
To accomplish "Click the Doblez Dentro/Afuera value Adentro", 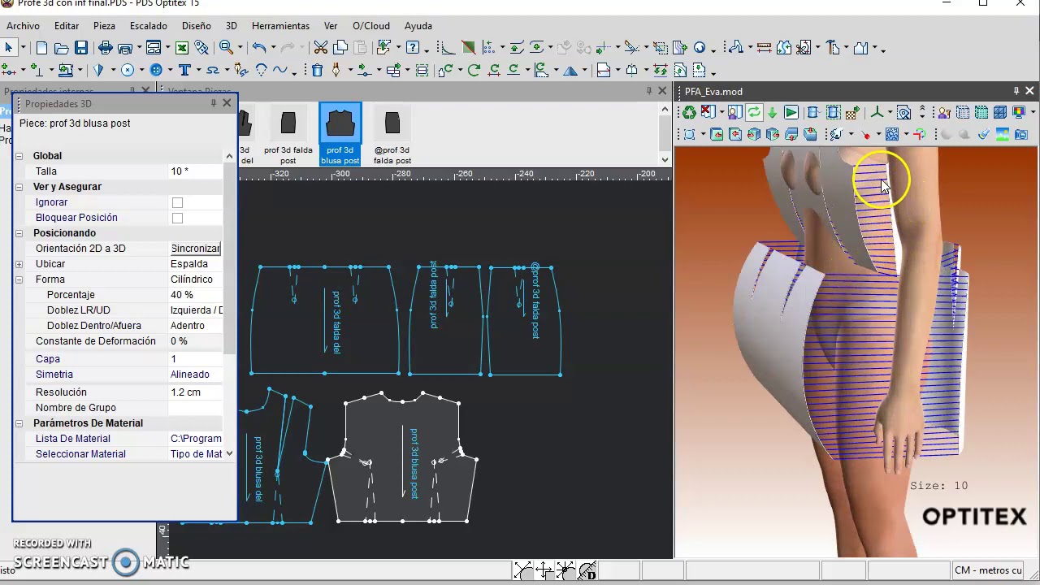I will [195, 326].
